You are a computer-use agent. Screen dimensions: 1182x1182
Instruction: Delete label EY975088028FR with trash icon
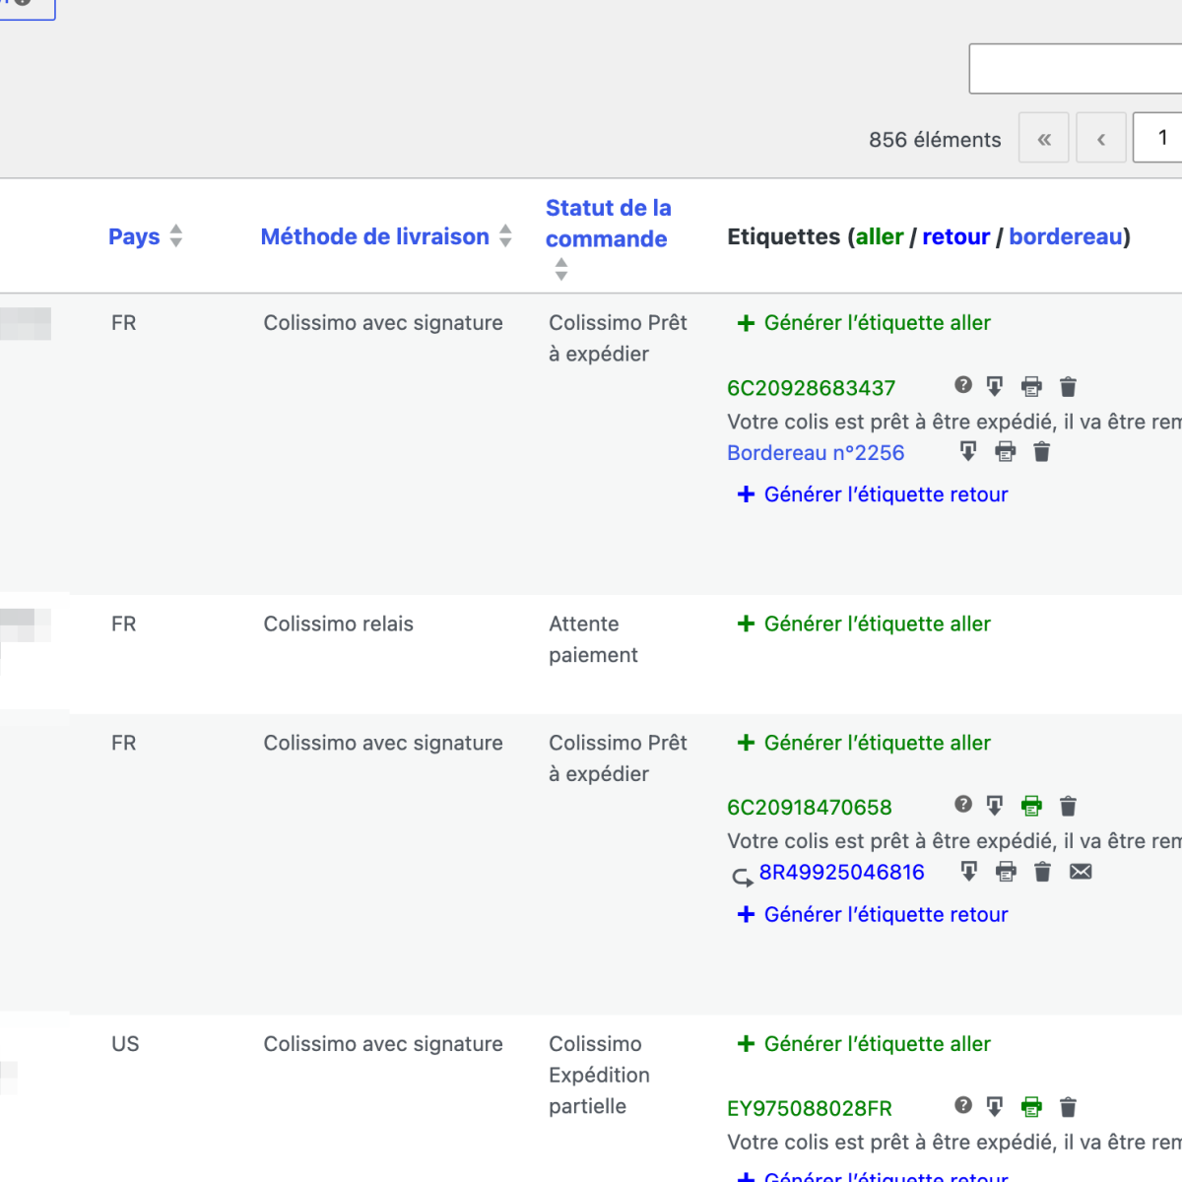tap(1068, 1107)
